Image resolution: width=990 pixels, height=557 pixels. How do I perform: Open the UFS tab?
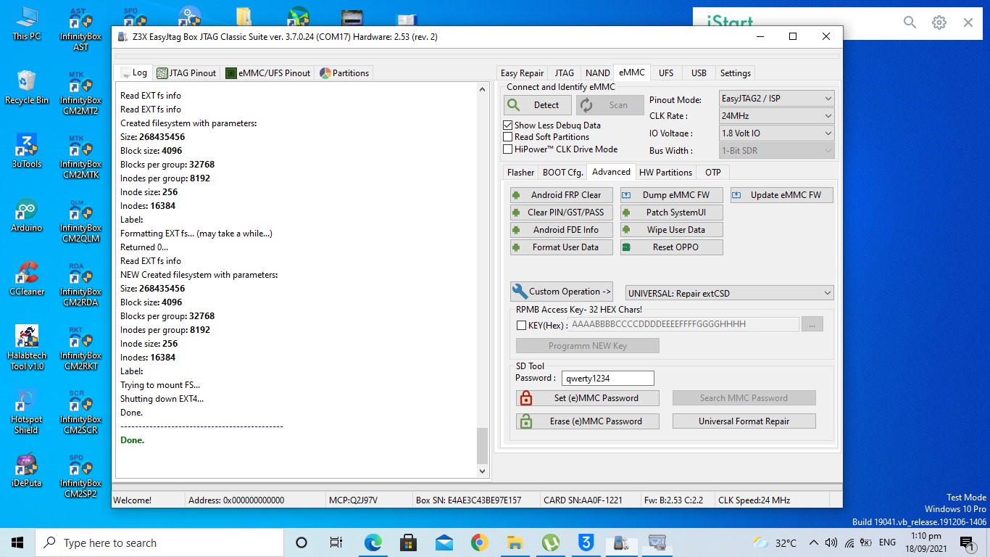point(665,73)
